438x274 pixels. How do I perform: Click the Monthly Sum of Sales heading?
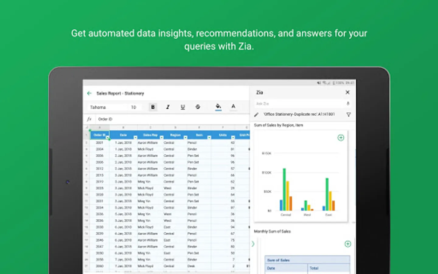click(x=272, y=231)
